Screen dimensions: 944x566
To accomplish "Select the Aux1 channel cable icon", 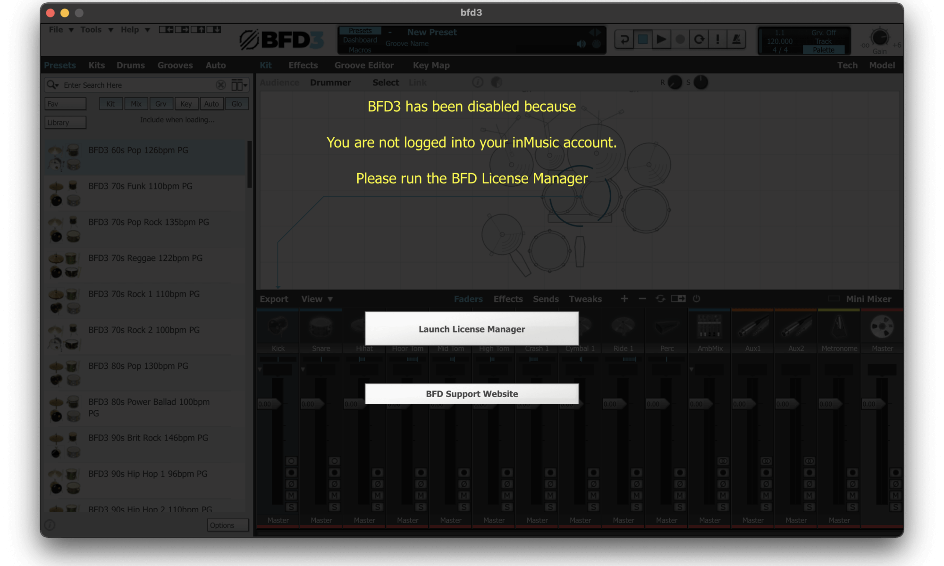I will (753, 327).
